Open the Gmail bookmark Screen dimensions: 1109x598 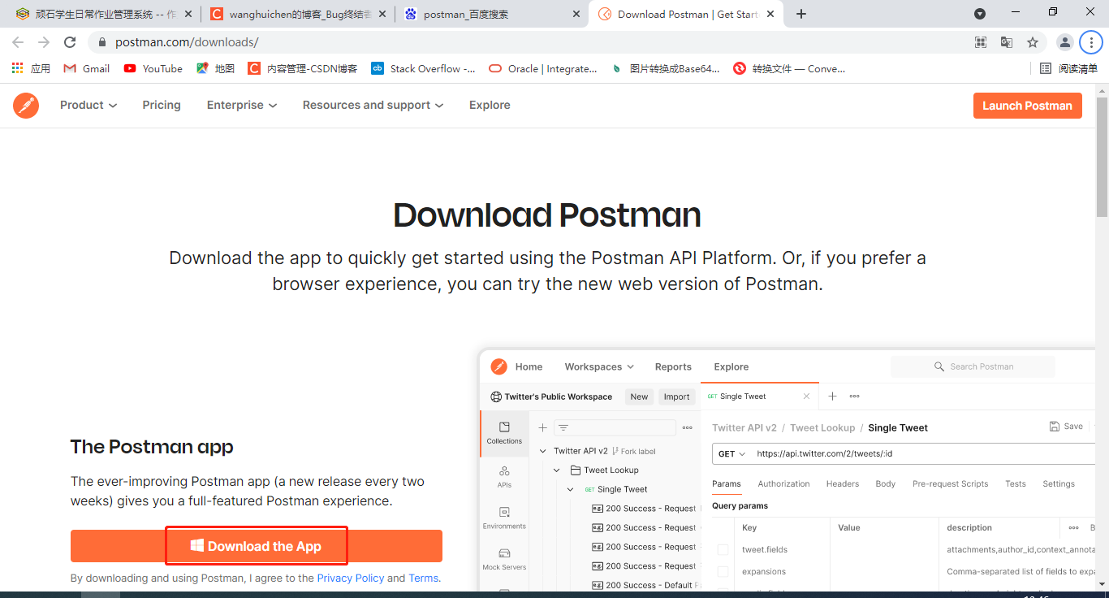tap(87, 68)
